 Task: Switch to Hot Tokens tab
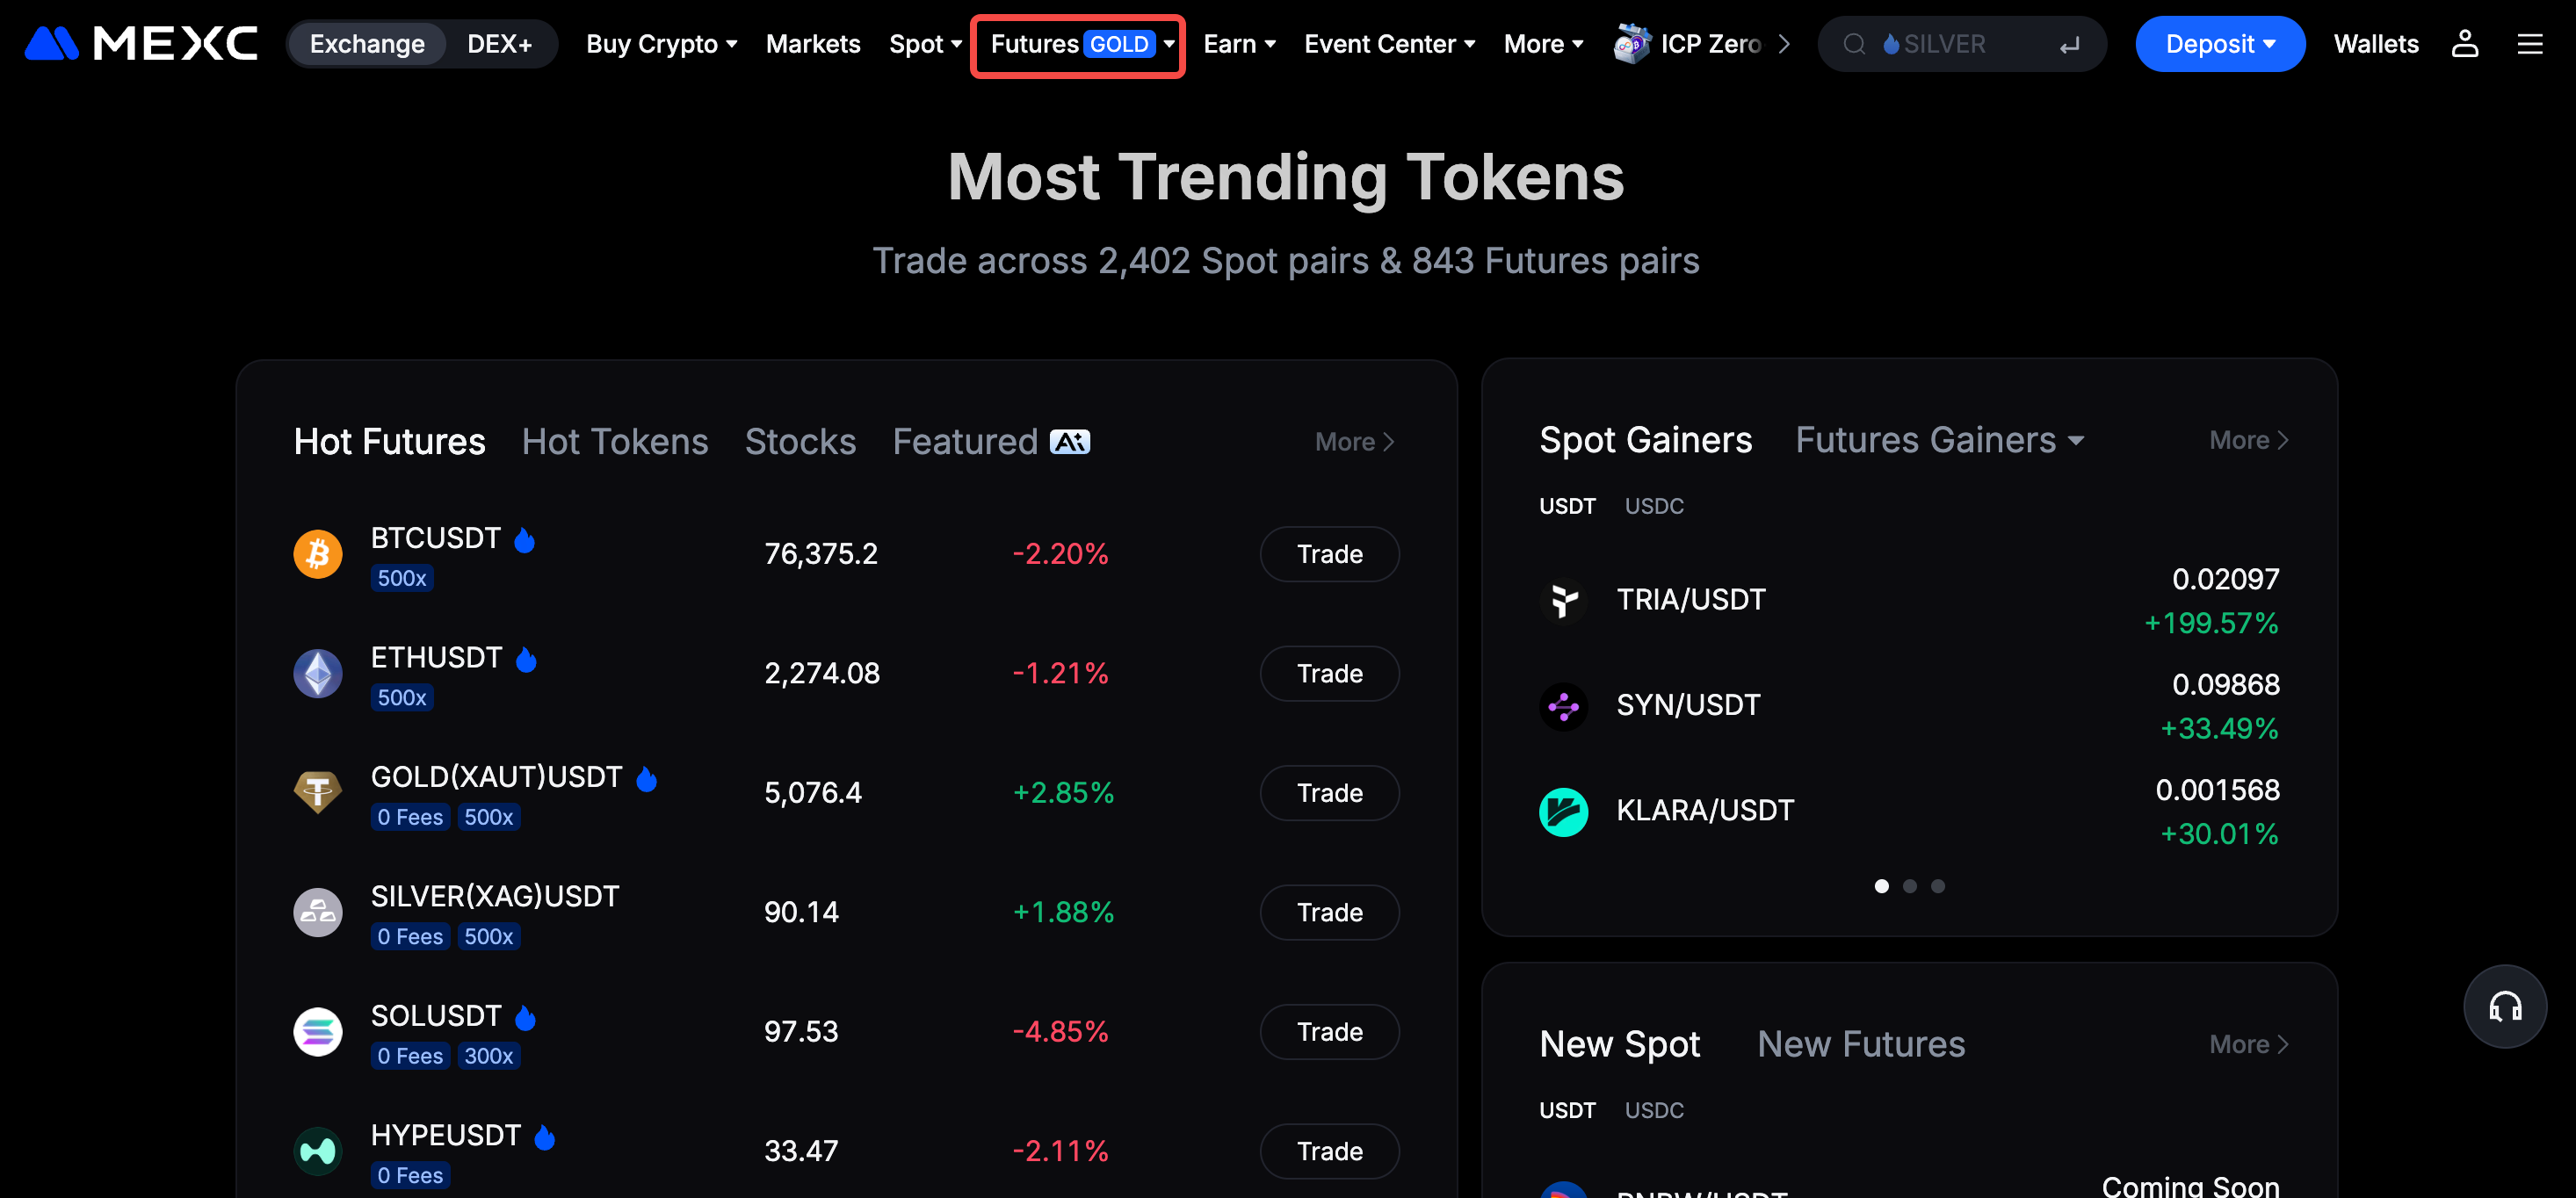coord(615,442)
